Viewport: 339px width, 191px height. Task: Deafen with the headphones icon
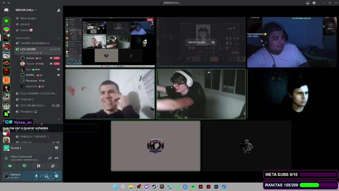pyautogui.click(x=46, y=176)
